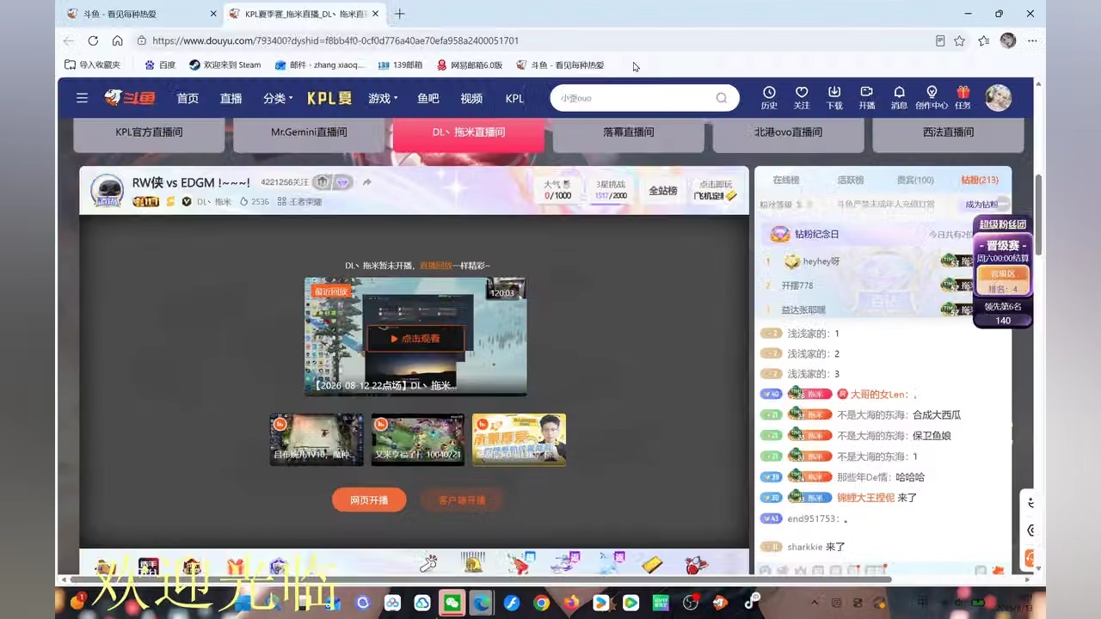Go to the 首页 home menu item
This screenshot has height=619, width=1101.
[188, 98]
